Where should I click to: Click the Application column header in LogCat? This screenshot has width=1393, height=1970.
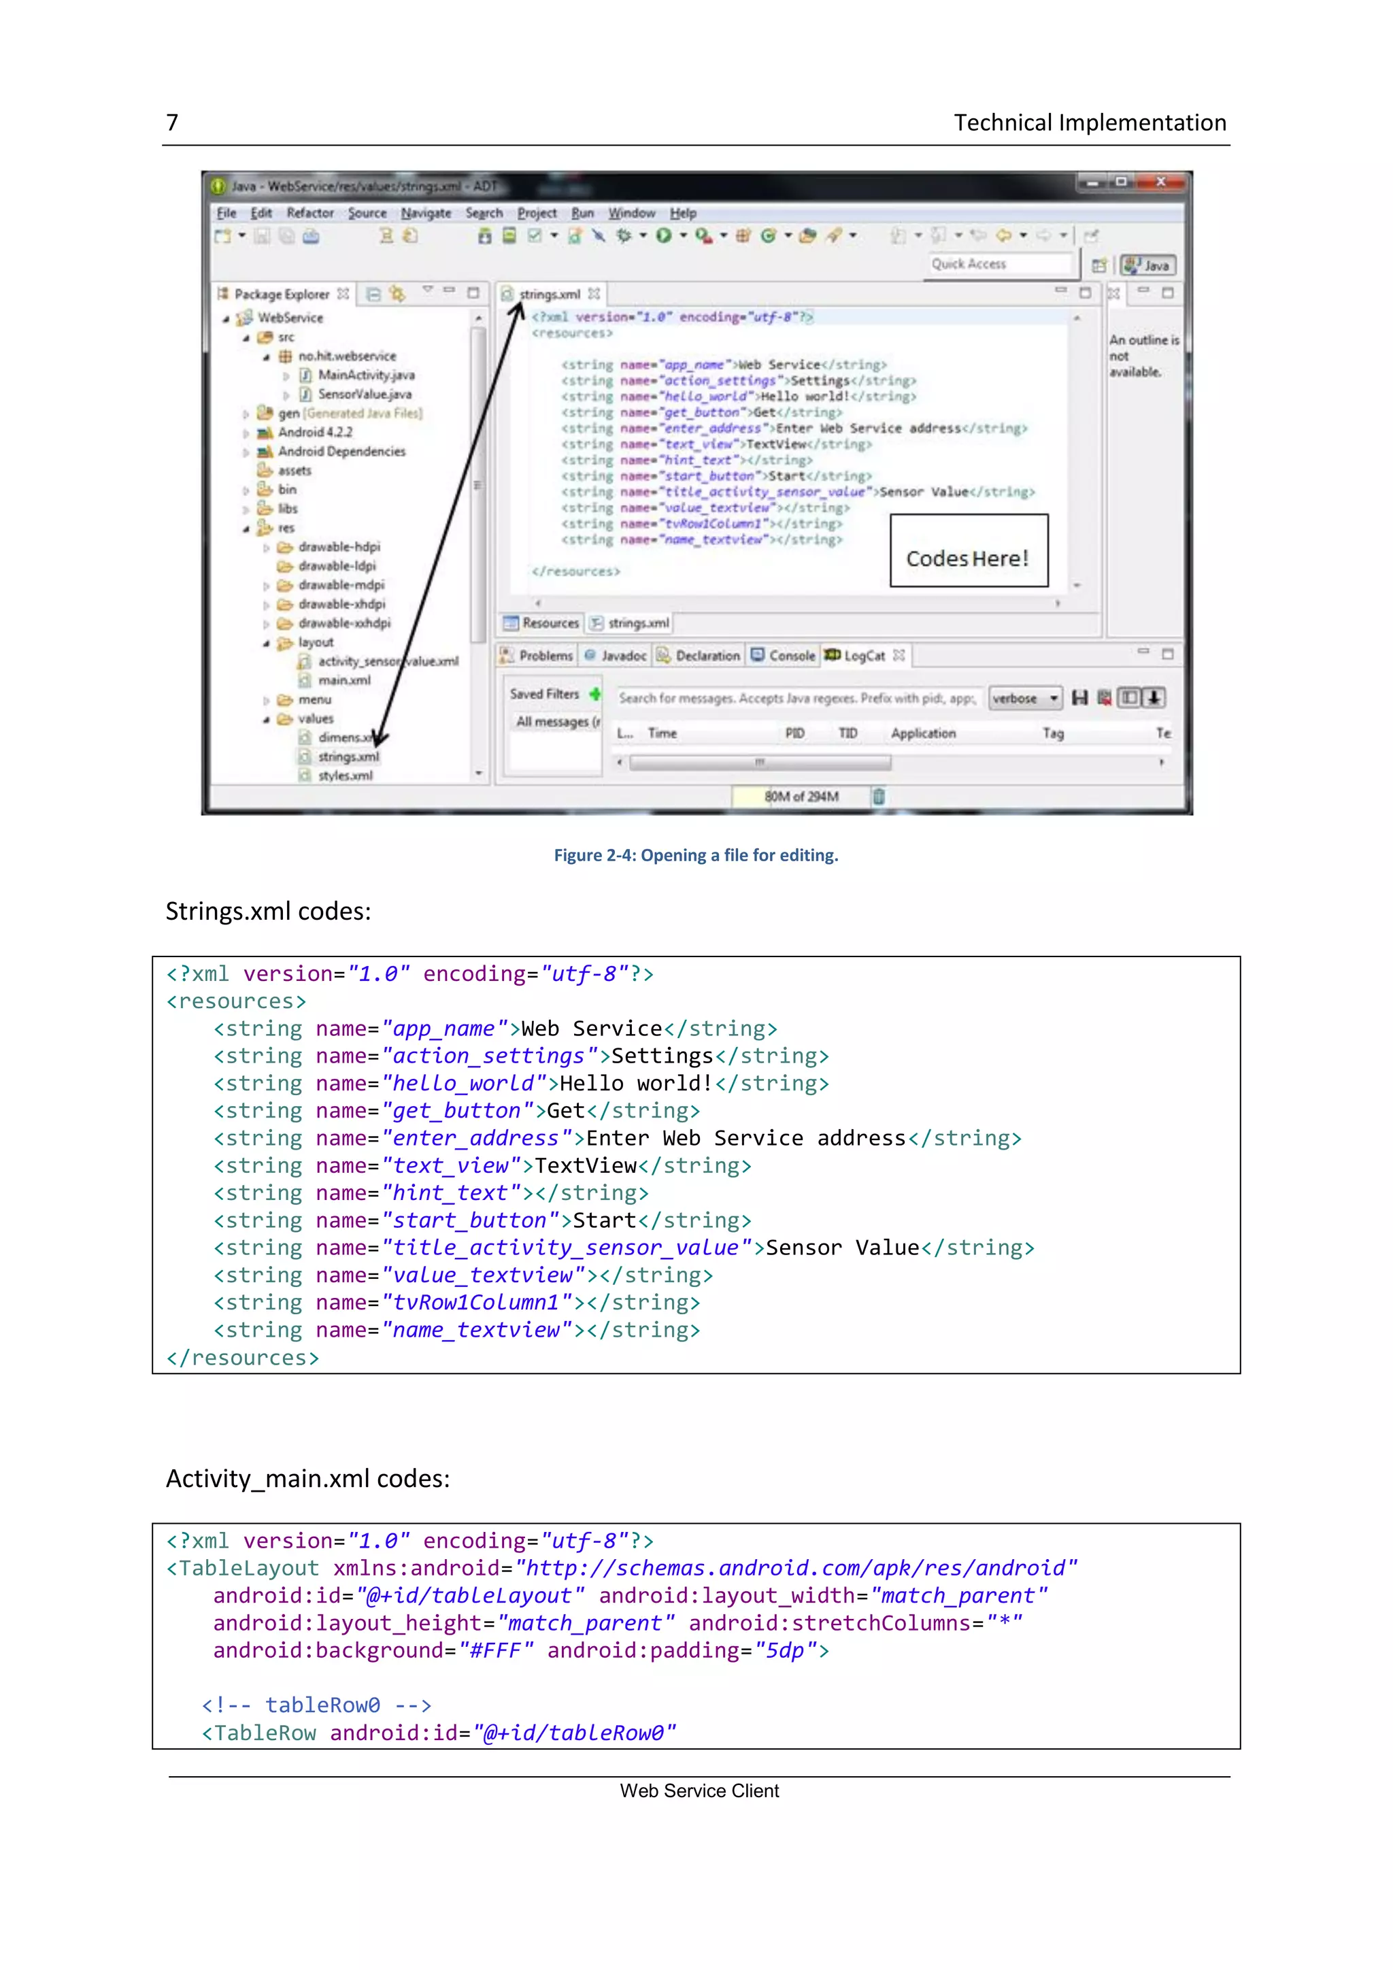click(x=923, y=733)
